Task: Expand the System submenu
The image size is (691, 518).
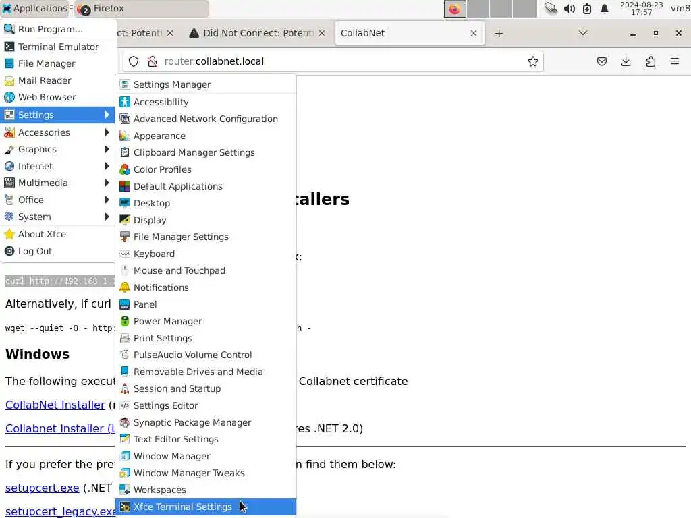Action: pyautogui.click(x=58, y=217)
